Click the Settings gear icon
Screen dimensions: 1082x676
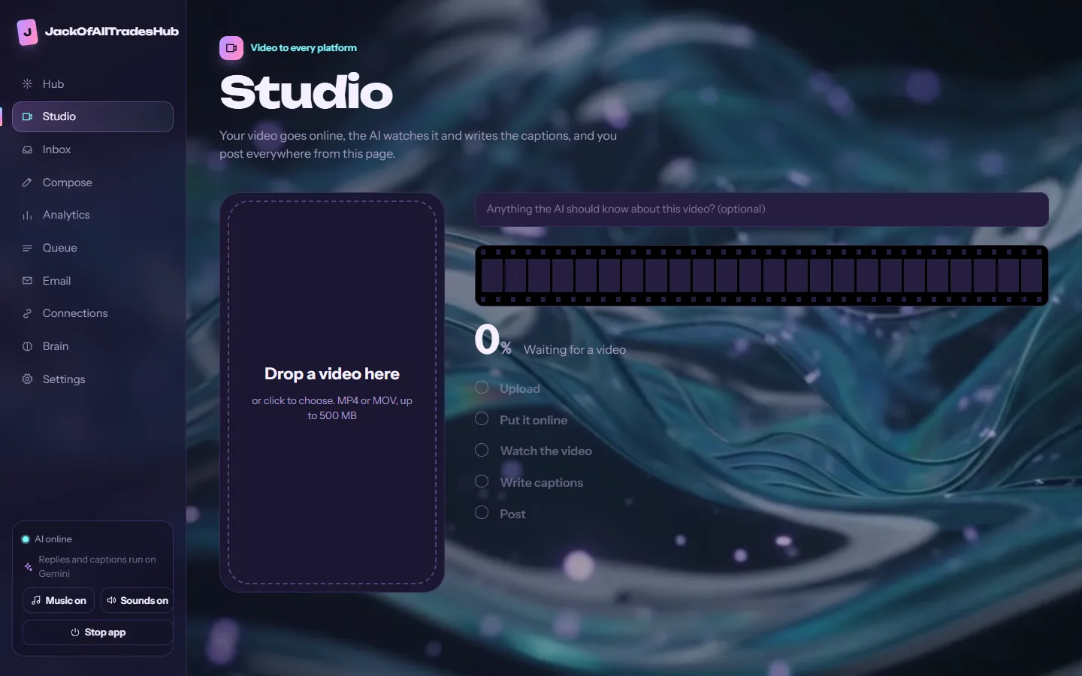pos(27,379)
